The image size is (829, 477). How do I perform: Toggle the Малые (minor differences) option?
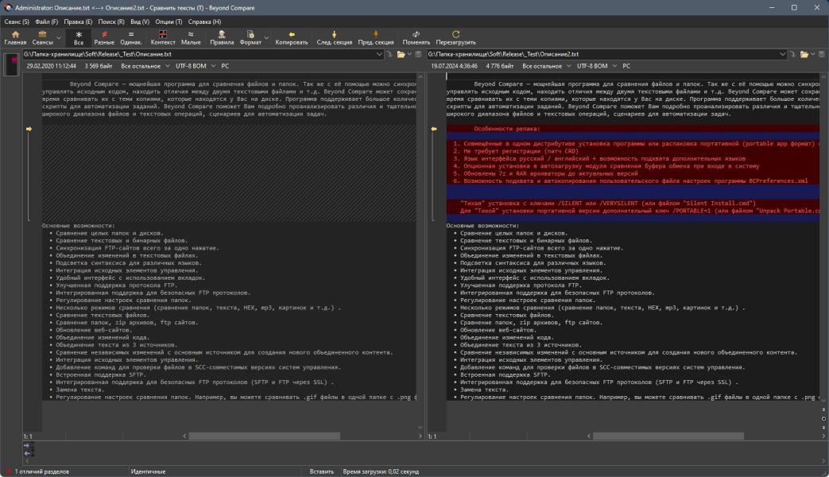191,37
